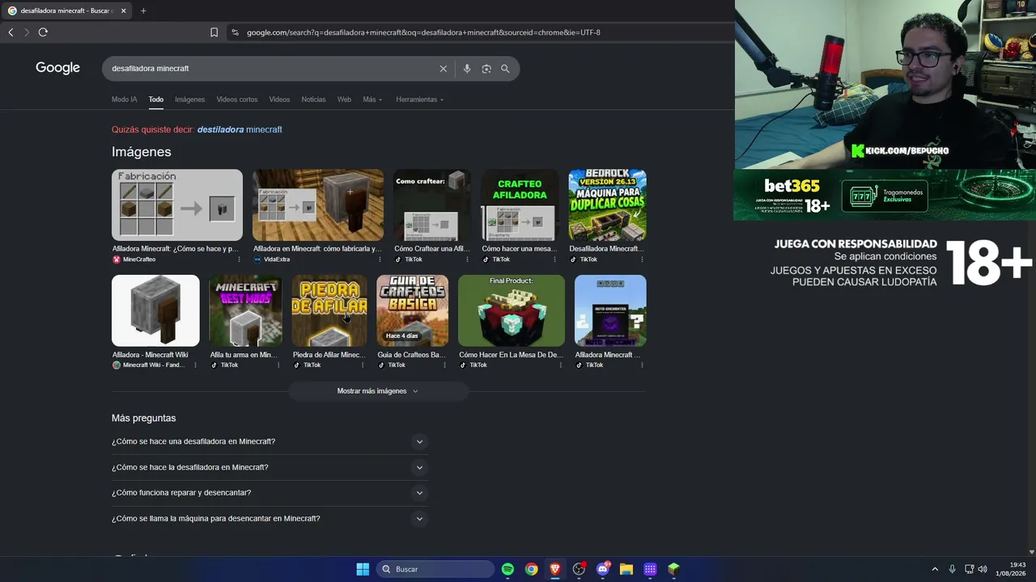Open the Más dropdown in search filters
This screenshot has height=582, width=1036.
372,99
